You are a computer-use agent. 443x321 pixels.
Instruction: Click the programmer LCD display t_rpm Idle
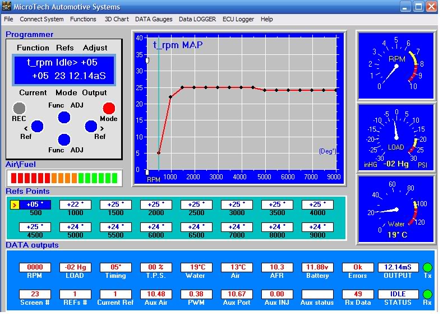[64, 69]
